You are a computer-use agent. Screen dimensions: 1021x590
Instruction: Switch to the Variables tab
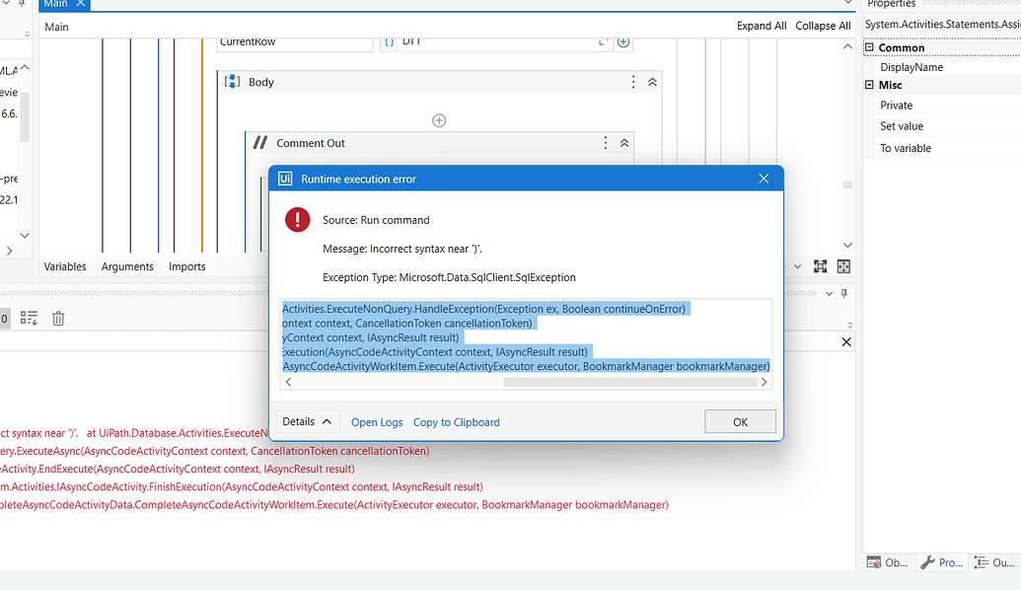pos(64,265)
